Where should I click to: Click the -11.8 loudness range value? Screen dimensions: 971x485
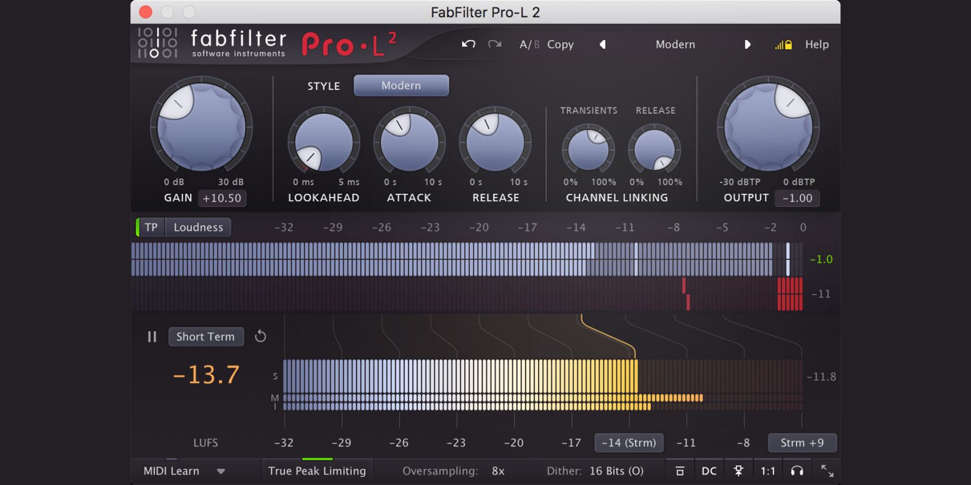click(821, 377)
